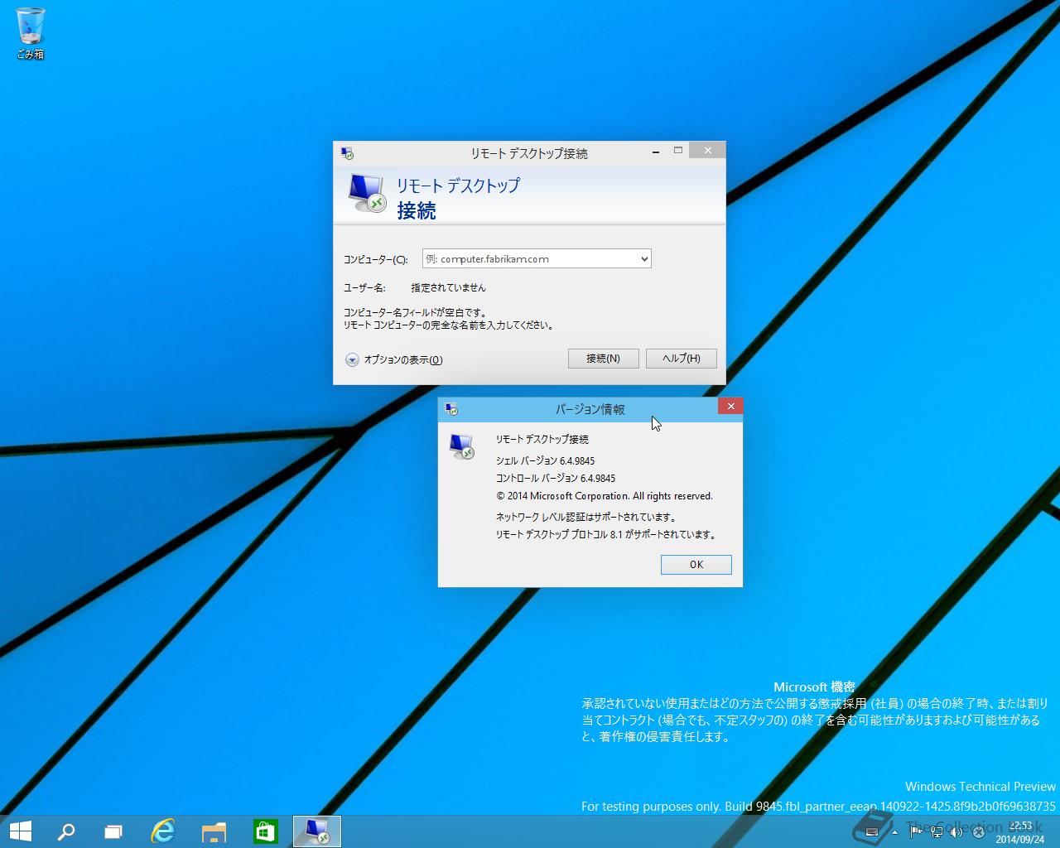
Task: Click the ネットワーク レベル認証 support line
Action: pos(586,517)
